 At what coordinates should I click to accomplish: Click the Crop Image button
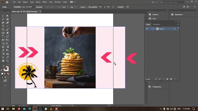click(83, 7)
